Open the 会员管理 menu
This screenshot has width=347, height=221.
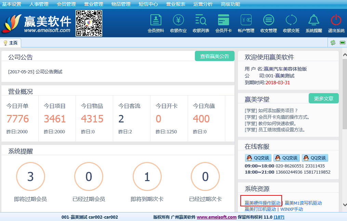(66, 4)
